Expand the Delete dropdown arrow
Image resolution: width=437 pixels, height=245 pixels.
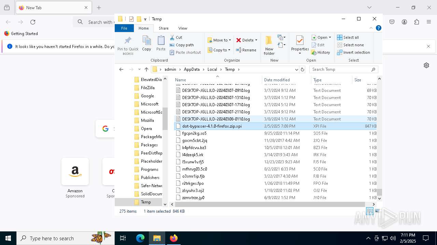coord(256,40)
